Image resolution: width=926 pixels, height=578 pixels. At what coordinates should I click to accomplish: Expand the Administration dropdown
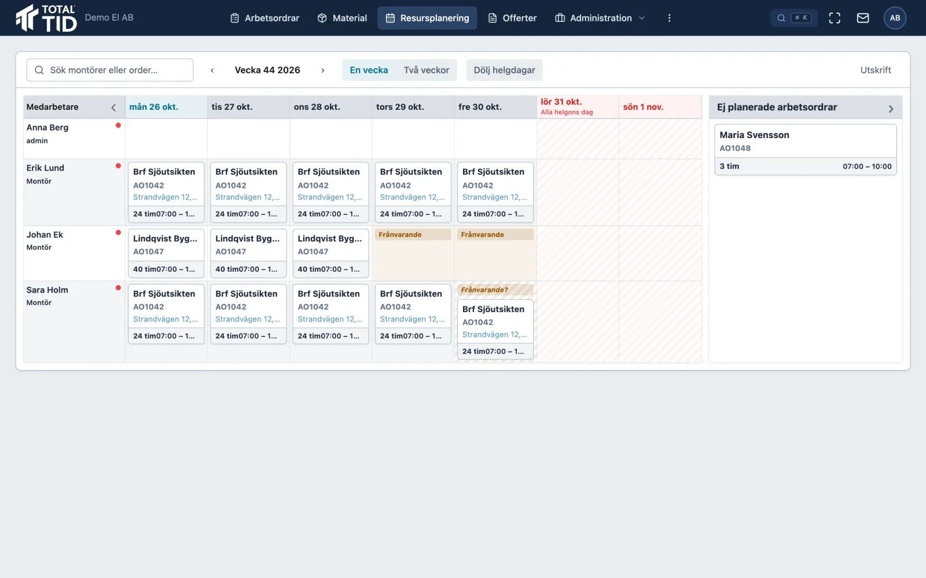(600, 18)
